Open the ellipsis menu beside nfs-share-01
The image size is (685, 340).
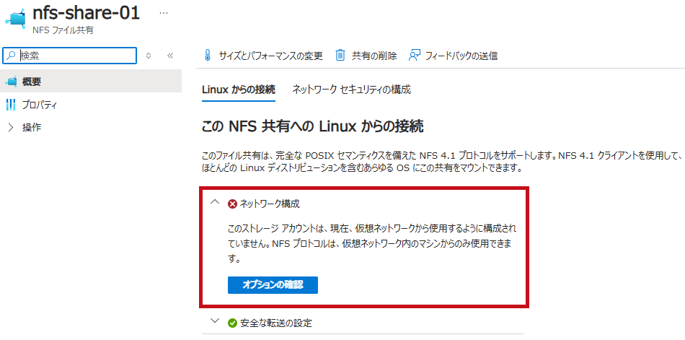pyautogui.click(x=164, y=14)
